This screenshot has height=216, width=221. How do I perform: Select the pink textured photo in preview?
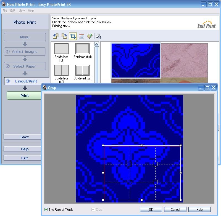(184, 60)
